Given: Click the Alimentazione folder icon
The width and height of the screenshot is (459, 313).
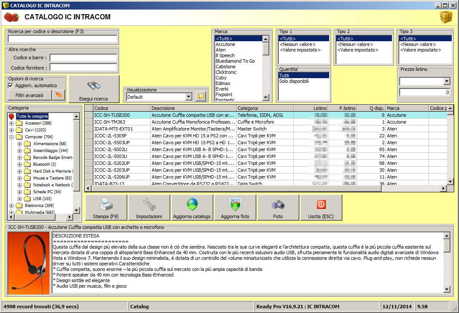Looking at the screenshot, I should coord(28,143).
